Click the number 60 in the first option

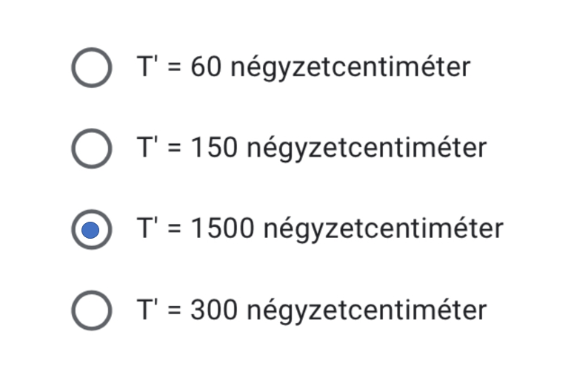(x=206, y=68)
